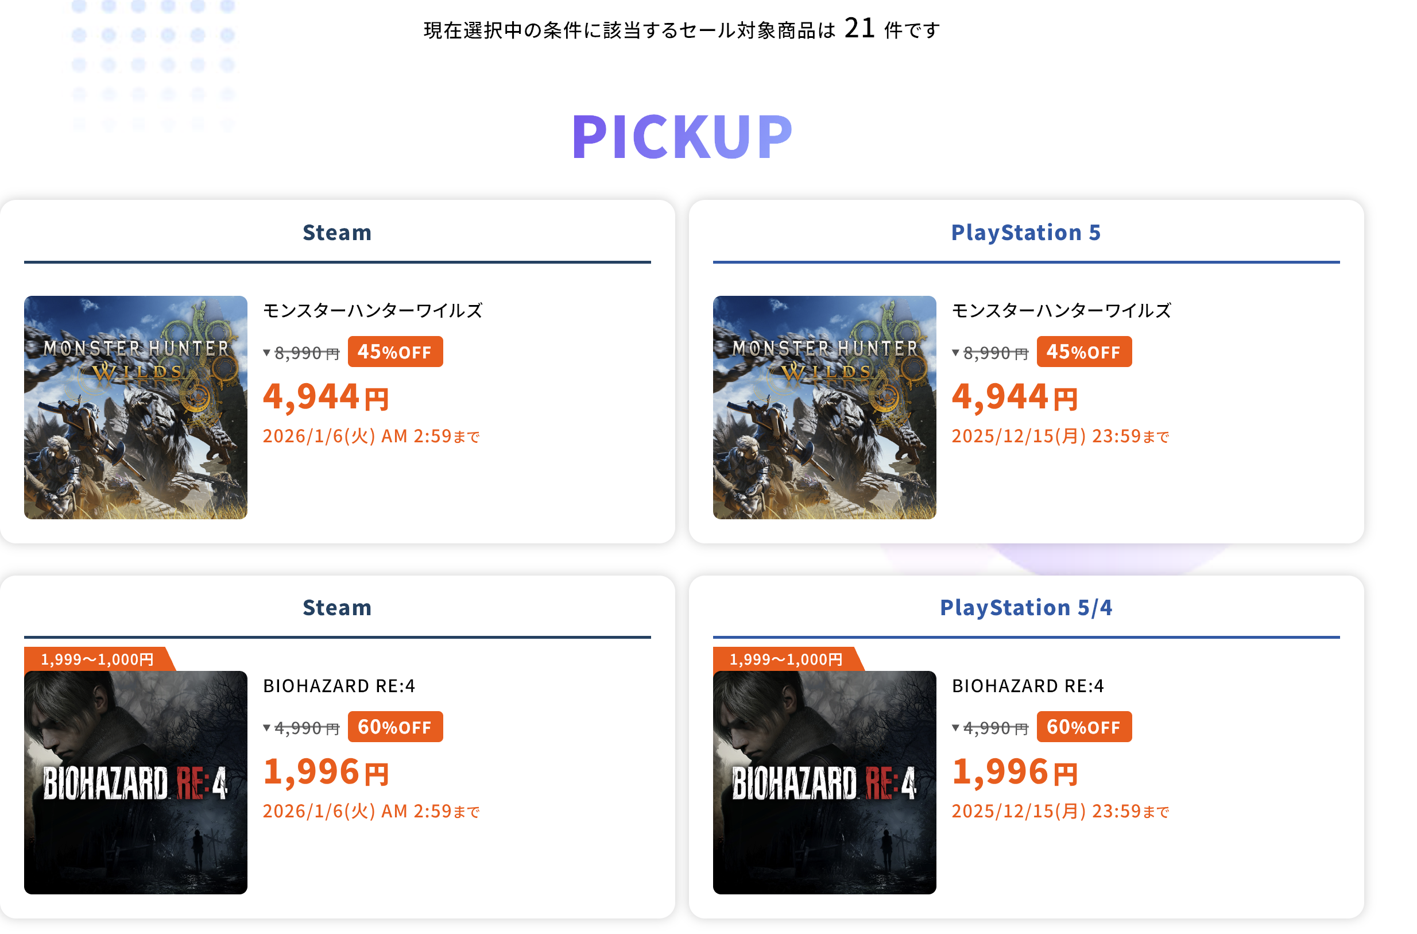Click the 45%OFF badge in the PlayStation 5 card
Viewport: 1417px width, 934px height.
coord(1083,352)
